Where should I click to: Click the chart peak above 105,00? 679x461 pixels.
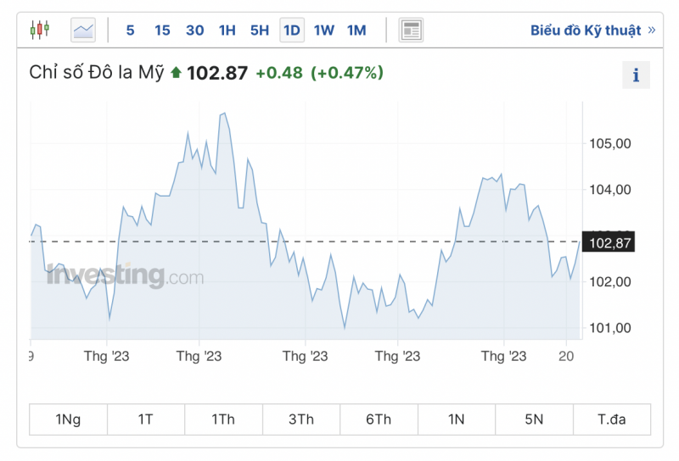224,113
